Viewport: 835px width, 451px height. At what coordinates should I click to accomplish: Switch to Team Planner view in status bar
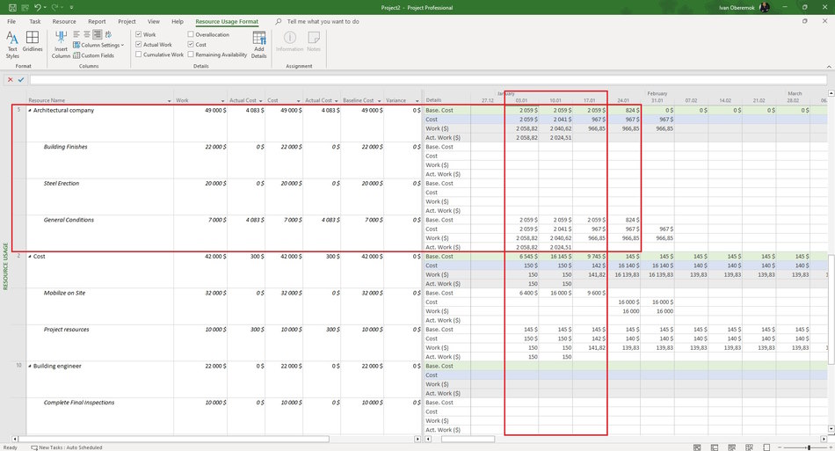point(731,447)
